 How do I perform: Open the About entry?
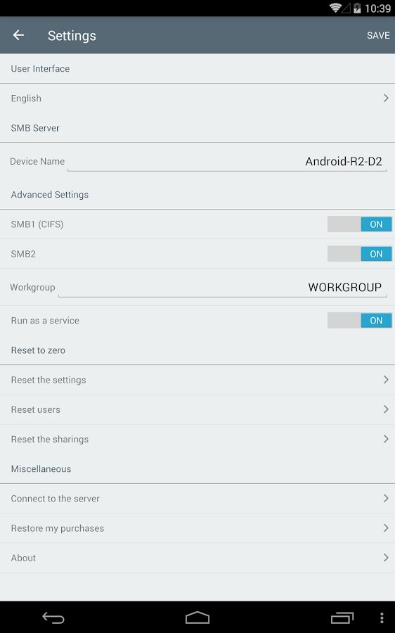[197, 558]
